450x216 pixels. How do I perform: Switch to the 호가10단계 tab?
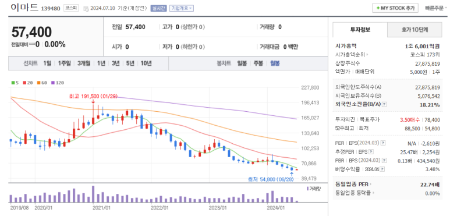pos(414,30)
